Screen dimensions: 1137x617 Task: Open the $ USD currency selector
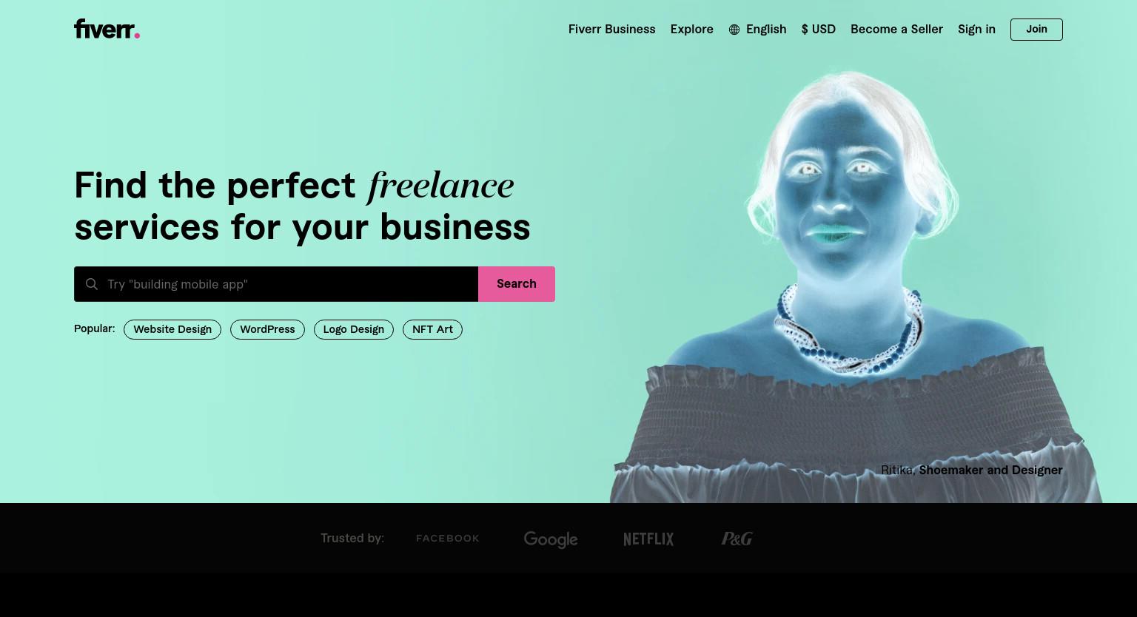pyautogui.click(x=819, y=30)
